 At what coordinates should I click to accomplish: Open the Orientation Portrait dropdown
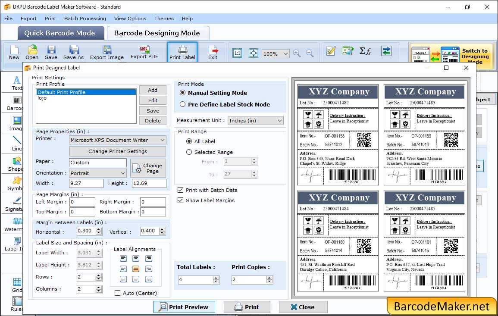[x=98, y=173]
